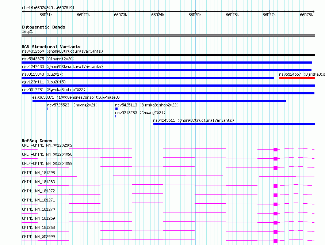Screen dimensions: 325x245
Task: Open CKLF-CMTM1|NM_001202509 transcript label
Action: point(47,145)
